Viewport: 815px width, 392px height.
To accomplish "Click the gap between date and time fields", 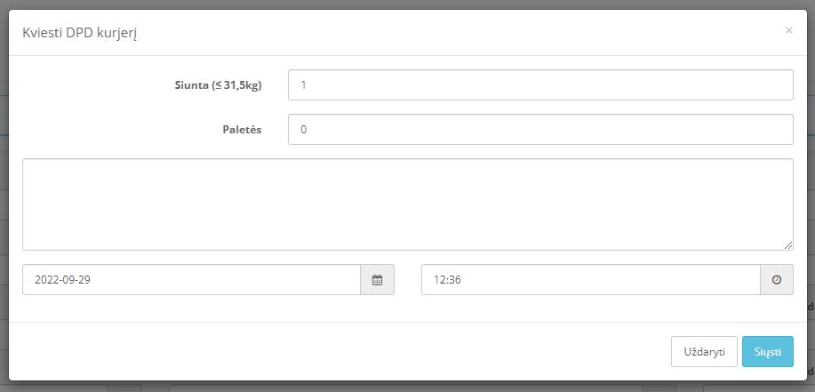I will pyautogui.click(x=408, y=280).
